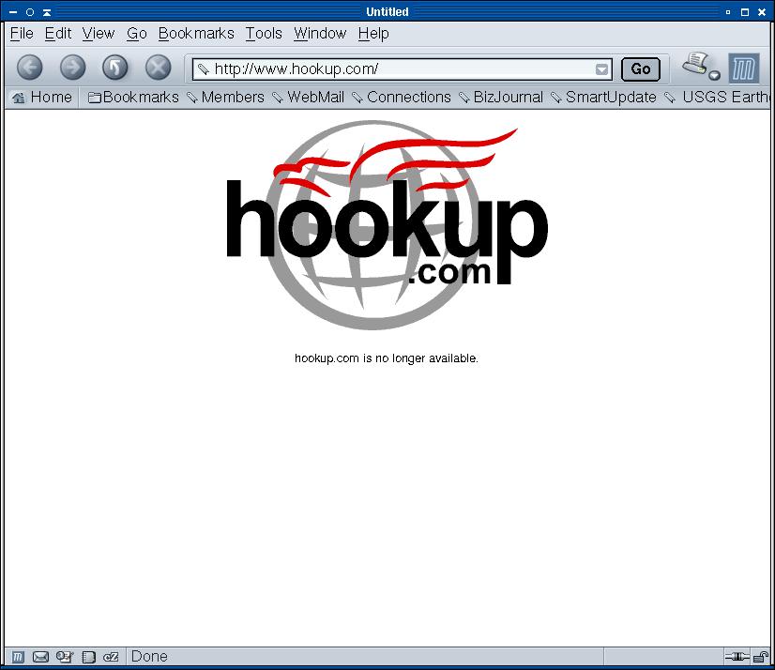Open the WebMail bookmark
The width and height of the screenshot is (775, 670).
tap(309, 98)
